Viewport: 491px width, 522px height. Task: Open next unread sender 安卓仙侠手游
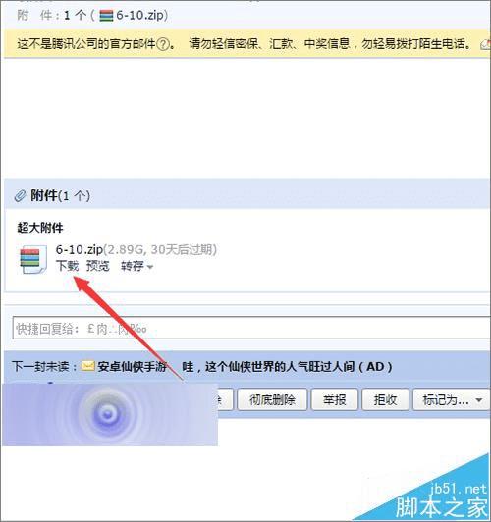click(x=133, y=367)
